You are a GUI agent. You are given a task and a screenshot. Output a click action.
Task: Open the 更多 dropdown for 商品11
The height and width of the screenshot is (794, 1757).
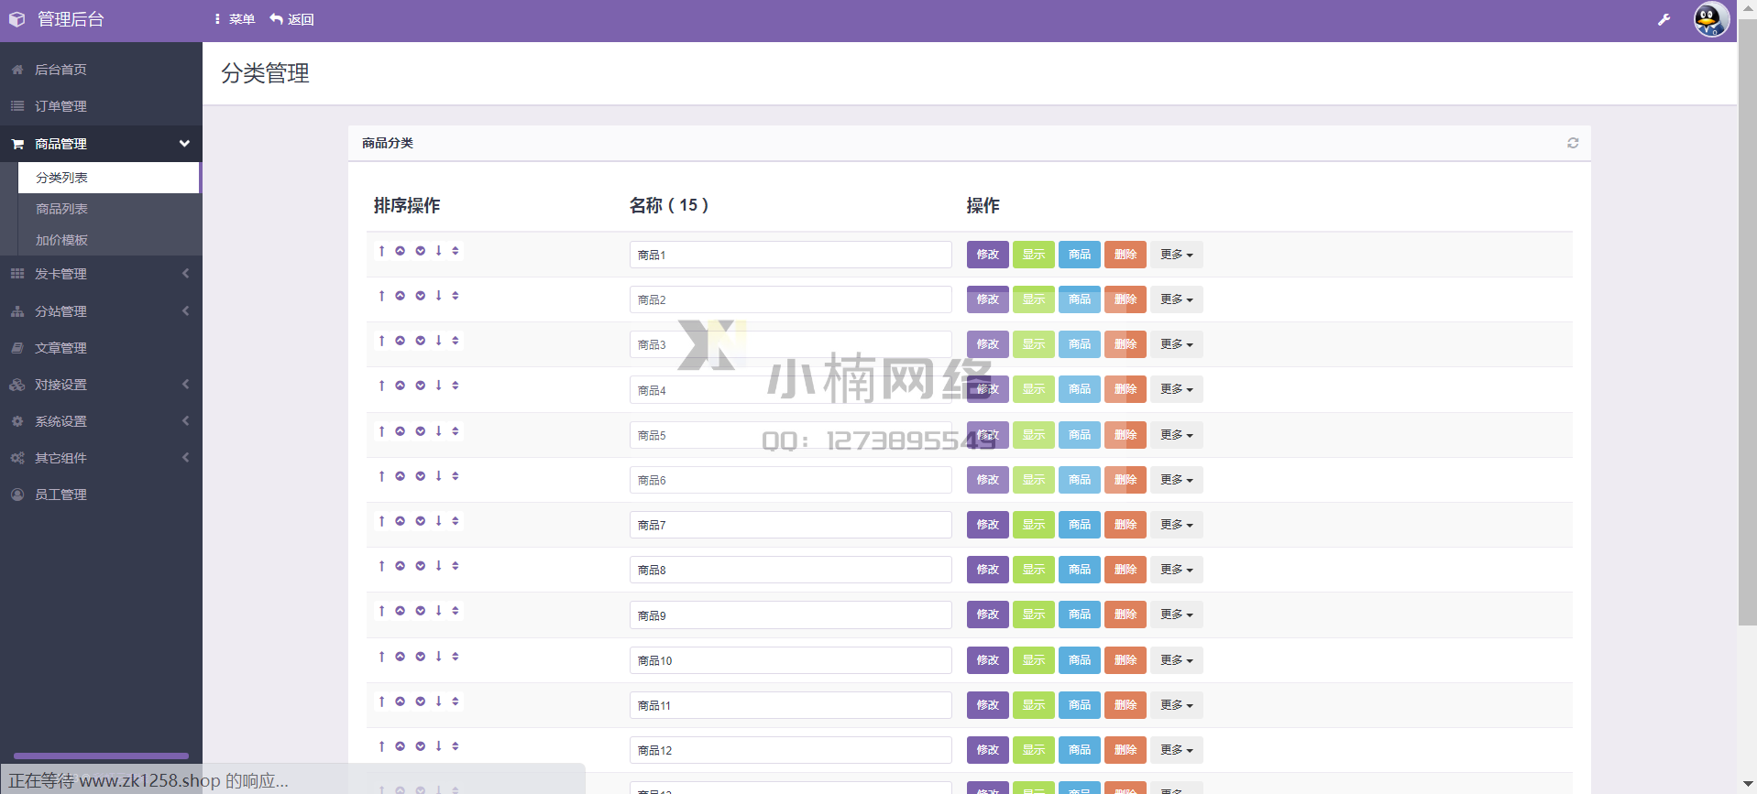(1177, 705)
